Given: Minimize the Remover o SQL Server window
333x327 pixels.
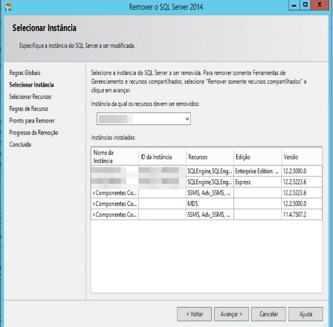Looking at the screenshot, I should click(294, 5).
